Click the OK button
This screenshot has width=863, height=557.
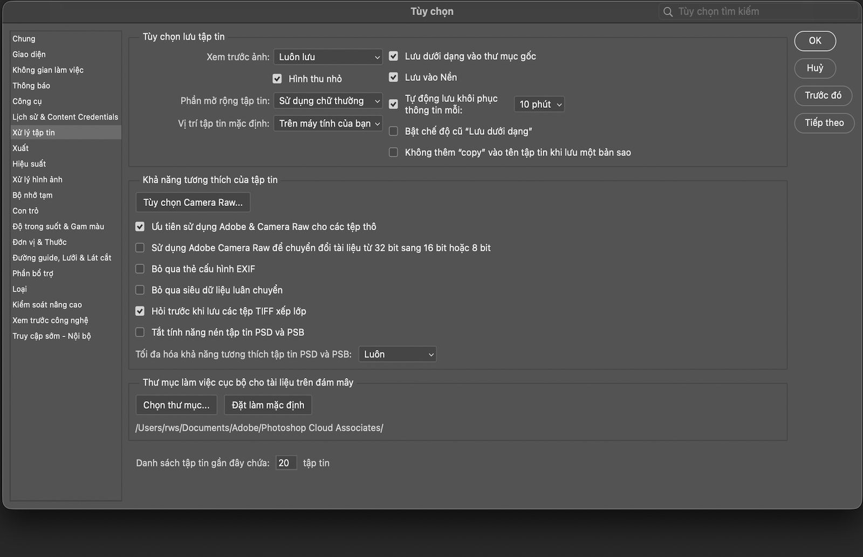(x=815, y=41)
